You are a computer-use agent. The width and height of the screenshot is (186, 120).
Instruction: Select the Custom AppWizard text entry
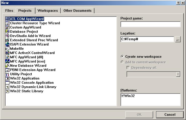click(26, 27)
